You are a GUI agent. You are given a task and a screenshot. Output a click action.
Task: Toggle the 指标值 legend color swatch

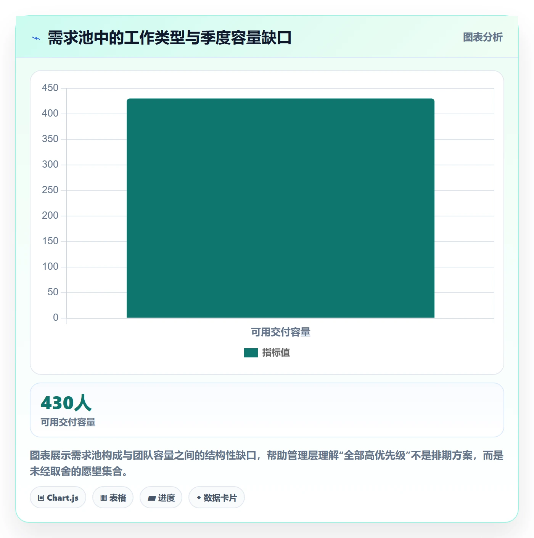tap(251, 353)
